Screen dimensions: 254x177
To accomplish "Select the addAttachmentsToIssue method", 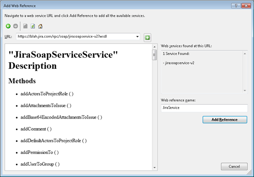I will pos(46,105).
